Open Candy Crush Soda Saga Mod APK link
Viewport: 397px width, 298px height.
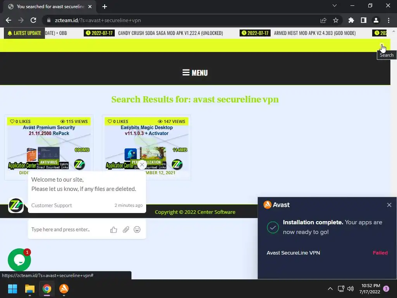(171, 33)
